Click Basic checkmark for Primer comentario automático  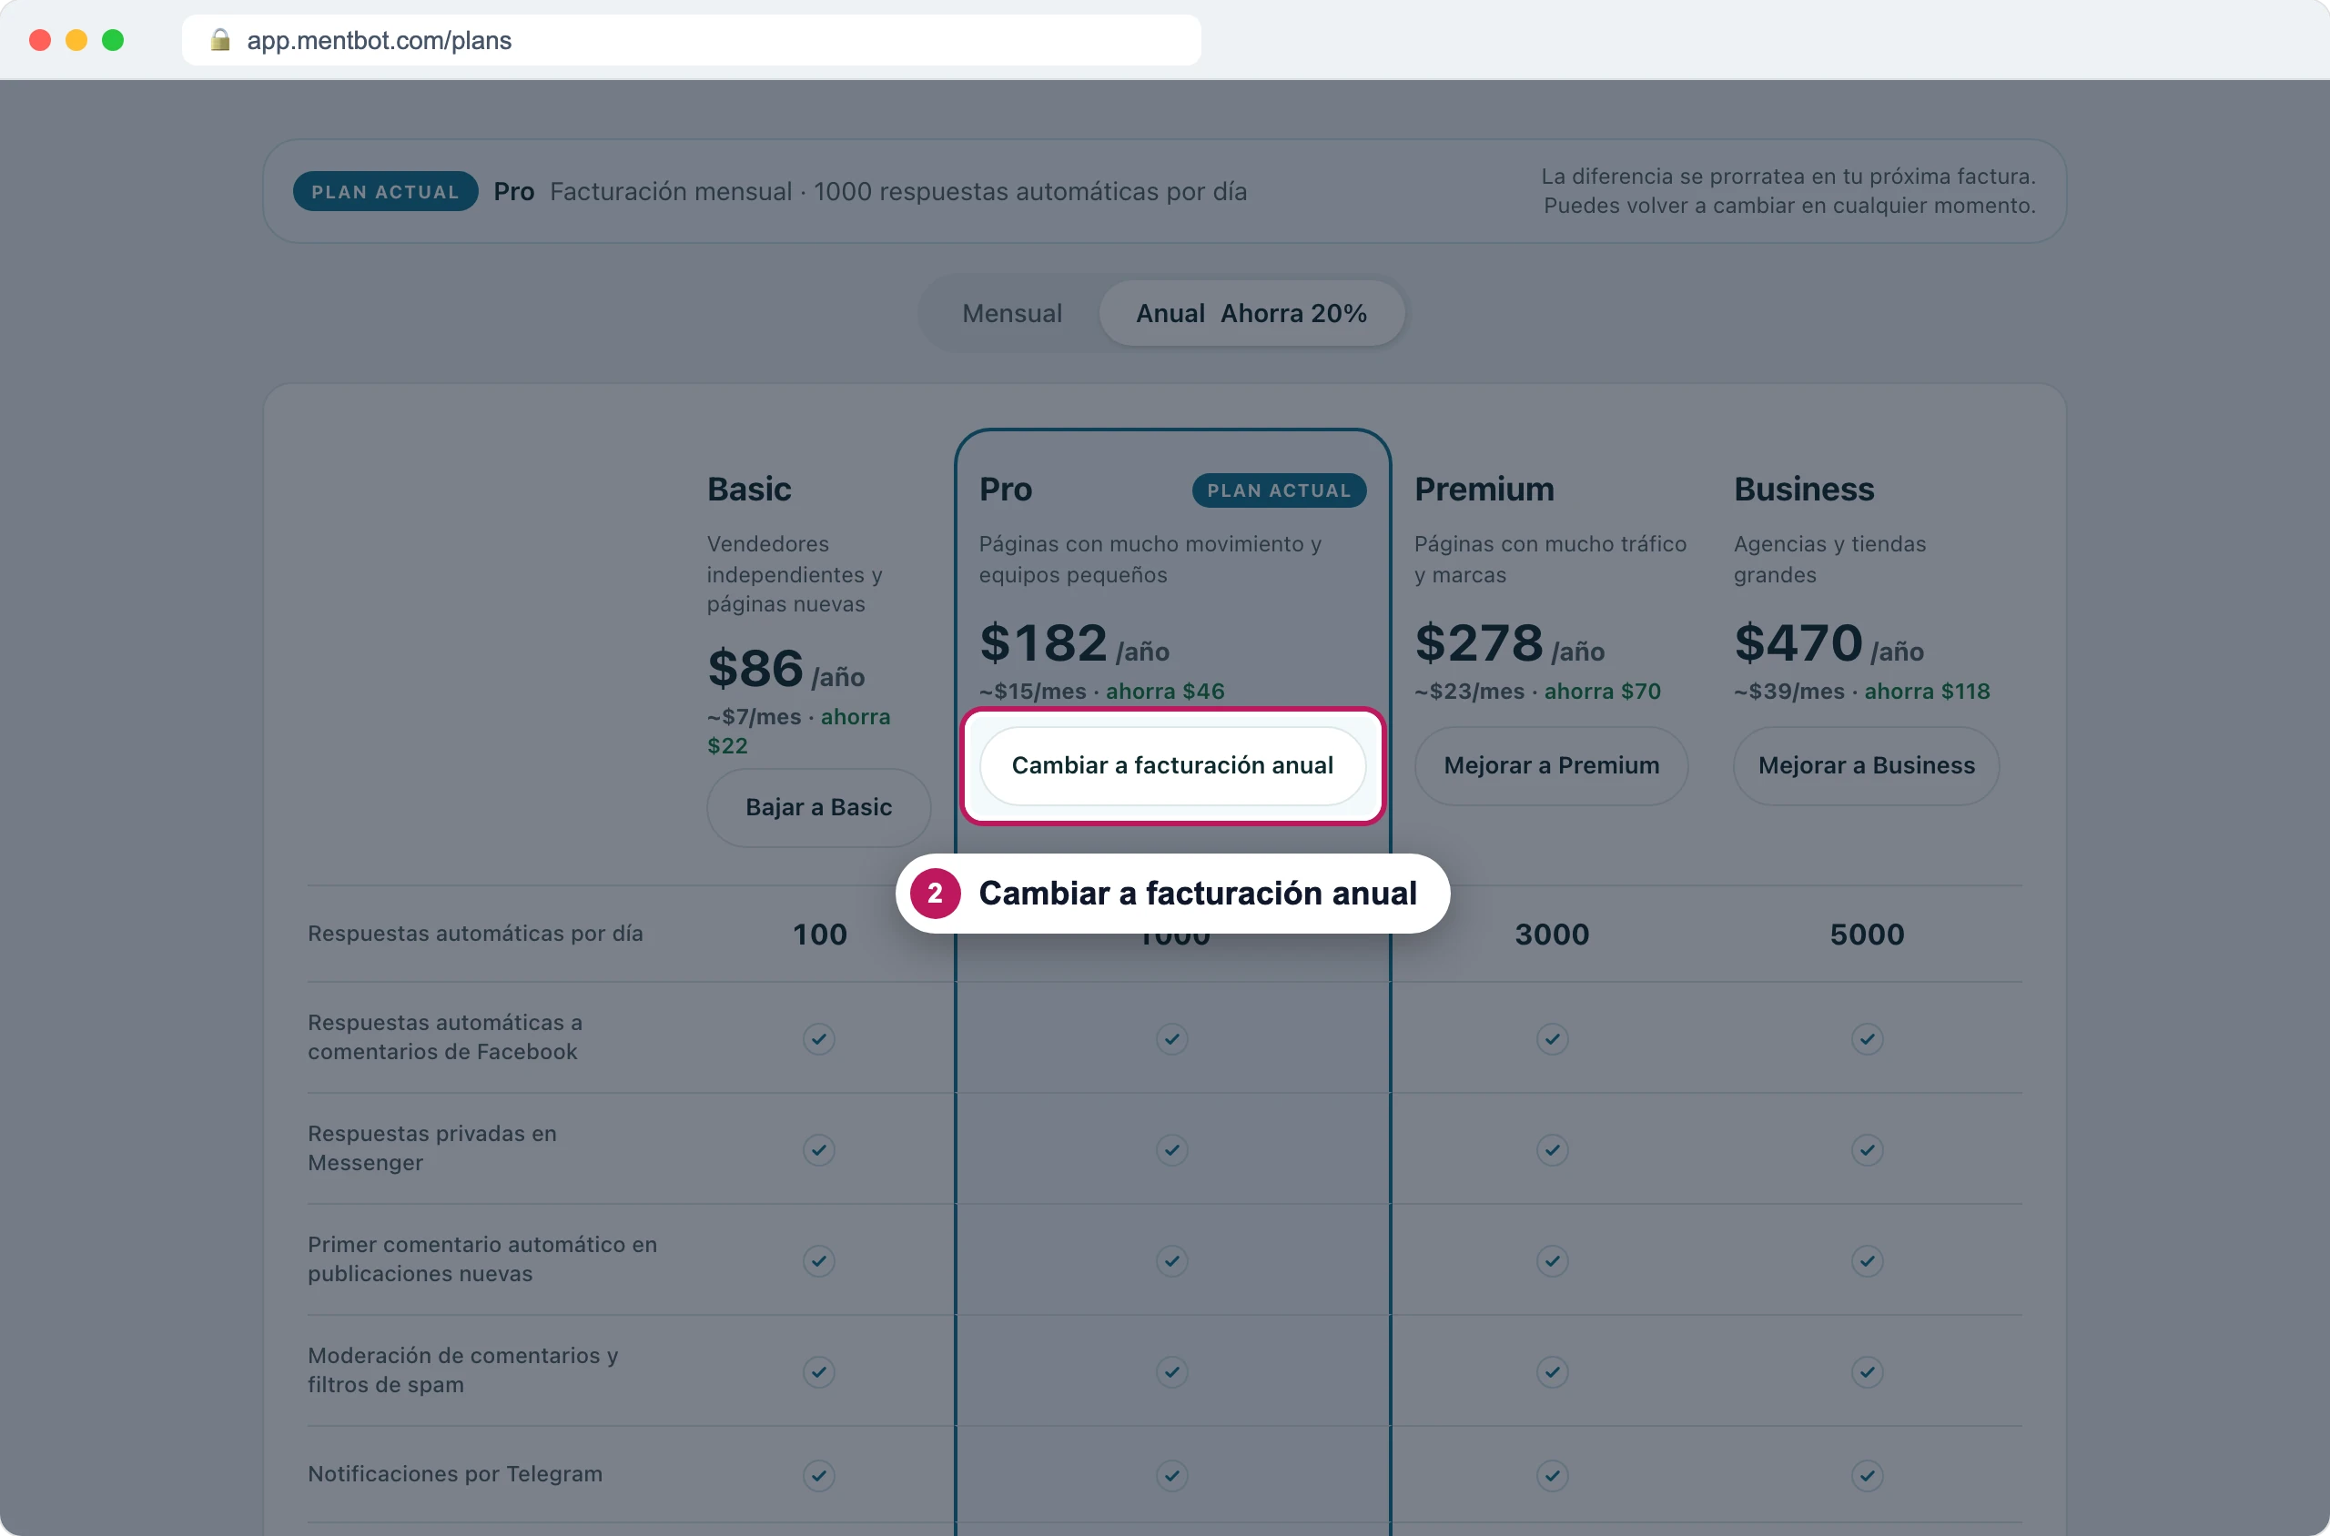coord(818,1259)
